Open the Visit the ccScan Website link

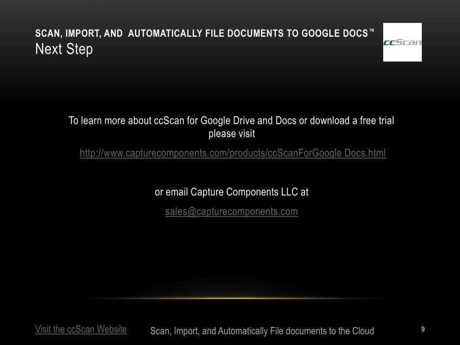click(81, 329)
